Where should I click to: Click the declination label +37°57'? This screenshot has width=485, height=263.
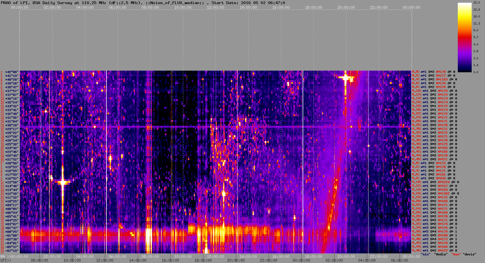[12, 91]
